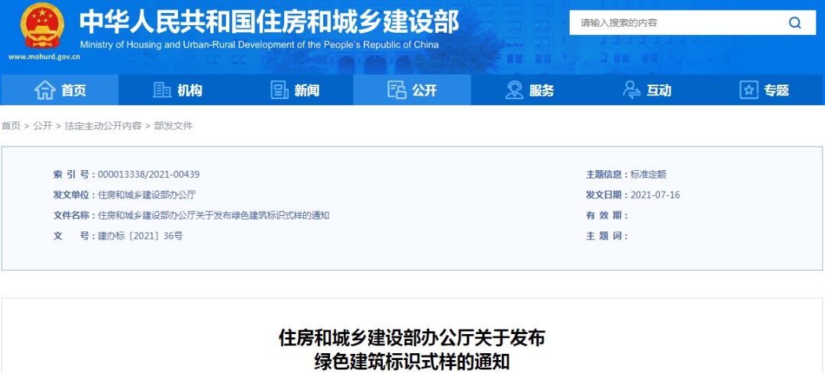Open the 专题 navigation tab

(x=765, y=90)
